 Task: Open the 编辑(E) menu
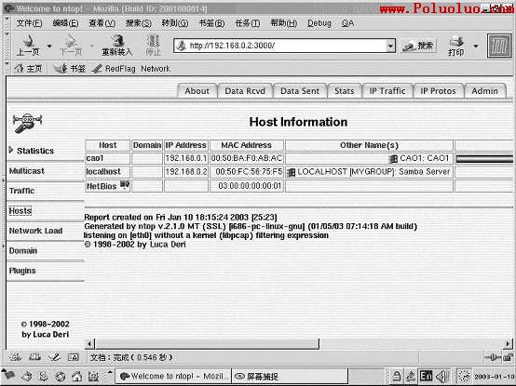(65, 23)
